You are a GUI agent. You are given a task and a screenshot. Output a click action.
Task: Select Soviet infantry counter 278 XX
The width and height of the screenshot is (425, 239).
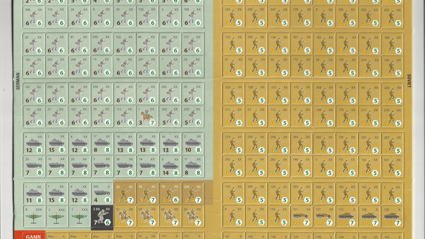point(233,143)
